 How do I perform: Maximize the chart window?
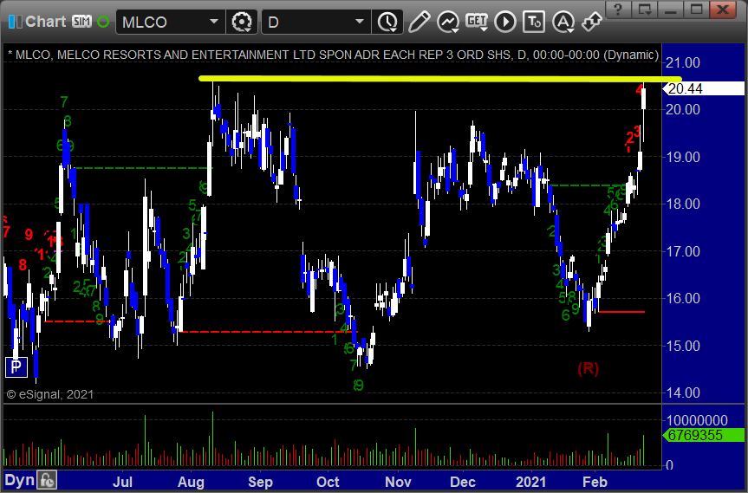(697, 9)
